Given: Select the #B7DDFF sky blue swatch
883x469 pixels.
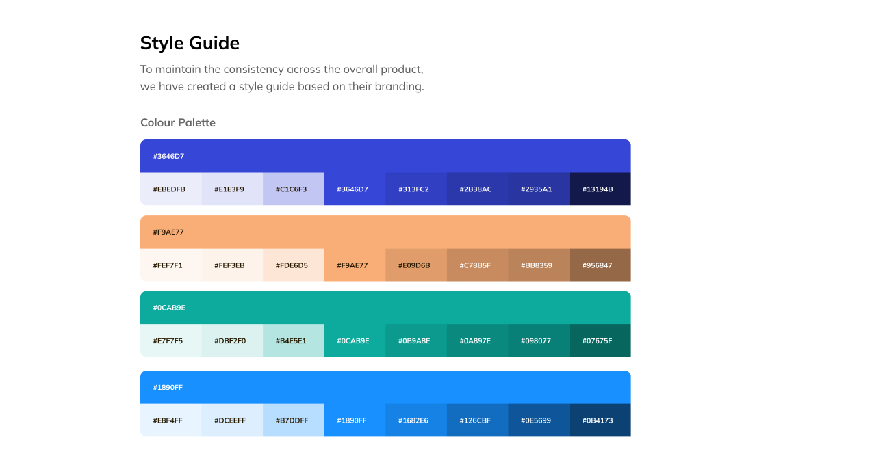Looking at the screenshot, I should [x=293, y=420].
